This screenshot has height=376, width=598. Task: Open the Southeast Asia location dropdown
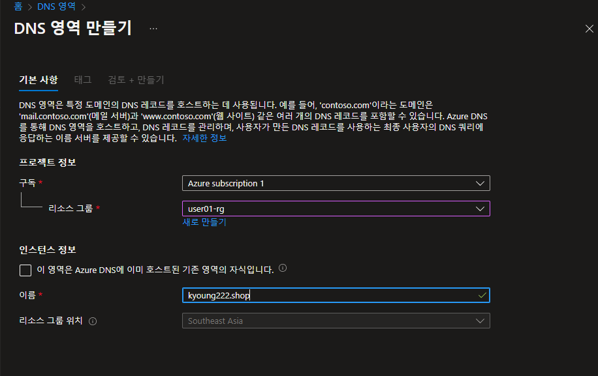[336, 321]
